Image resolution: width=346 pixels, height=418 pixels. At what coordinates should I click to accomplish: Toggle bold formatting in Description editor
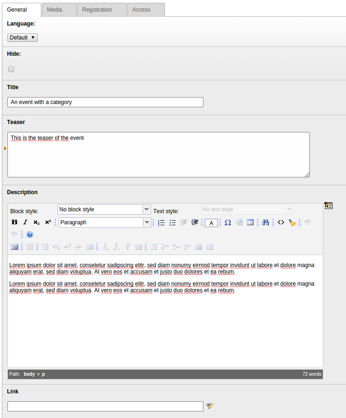[x=14, y=222]
